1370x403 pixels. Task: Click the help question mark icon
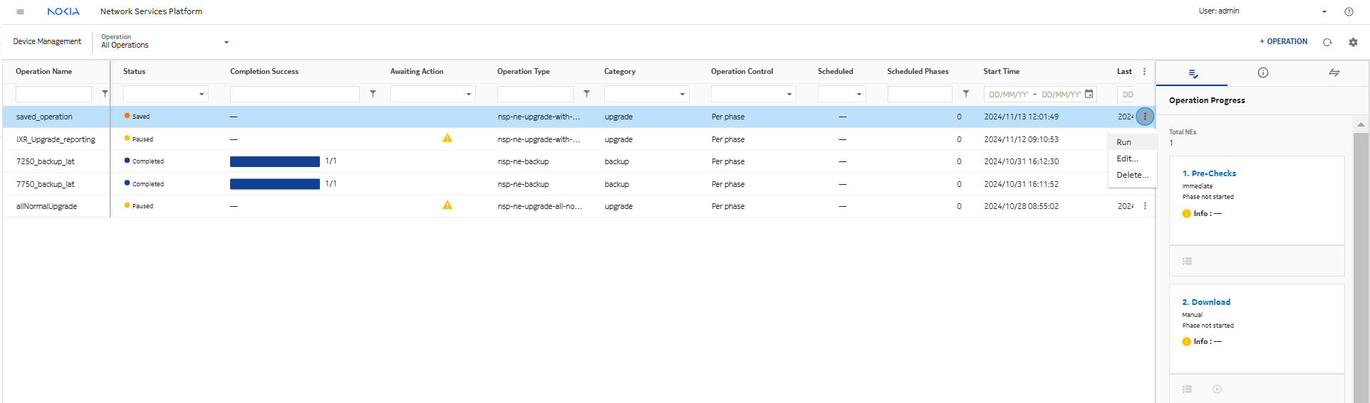pyautogui.click(x=1349, y=11)
